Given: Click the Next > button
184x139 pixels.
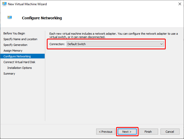Looking at the screenshot, I should (x=127, y=132).
